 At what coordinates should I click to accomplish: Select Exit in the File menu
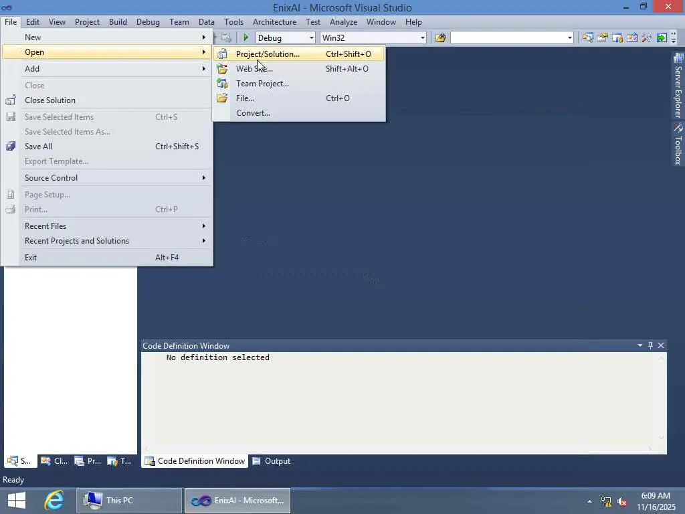coord(106,258)
